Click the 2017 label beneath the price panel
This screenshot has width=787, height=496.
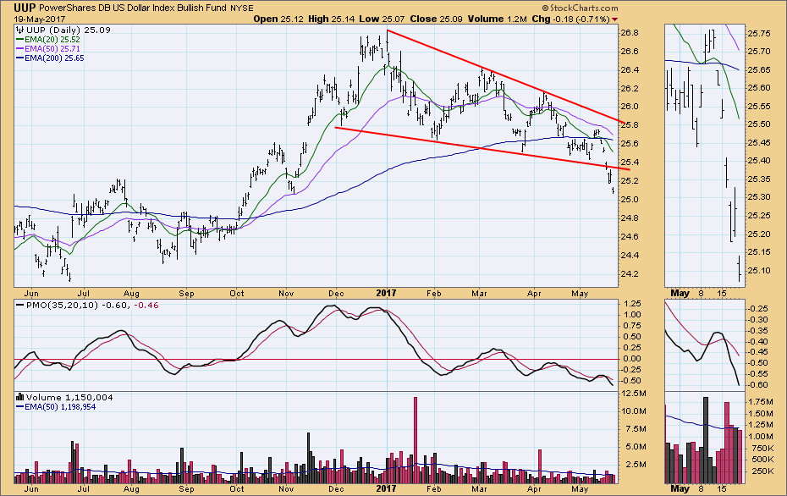tap(387, 293)
